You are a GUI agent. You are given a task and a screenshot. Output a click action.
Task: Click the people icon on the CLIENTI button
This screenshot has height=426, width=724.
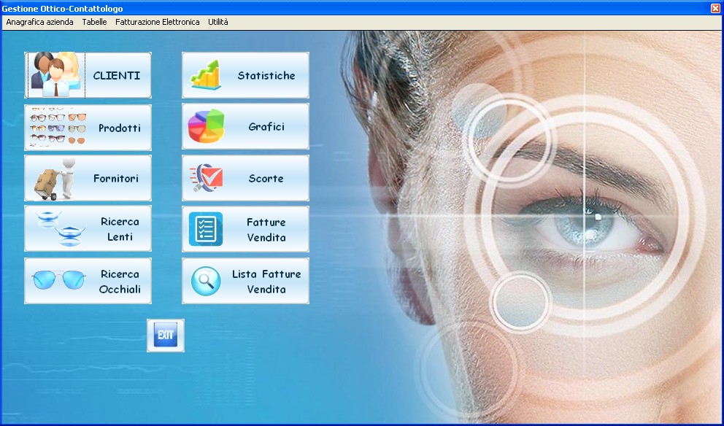point(55,74)
